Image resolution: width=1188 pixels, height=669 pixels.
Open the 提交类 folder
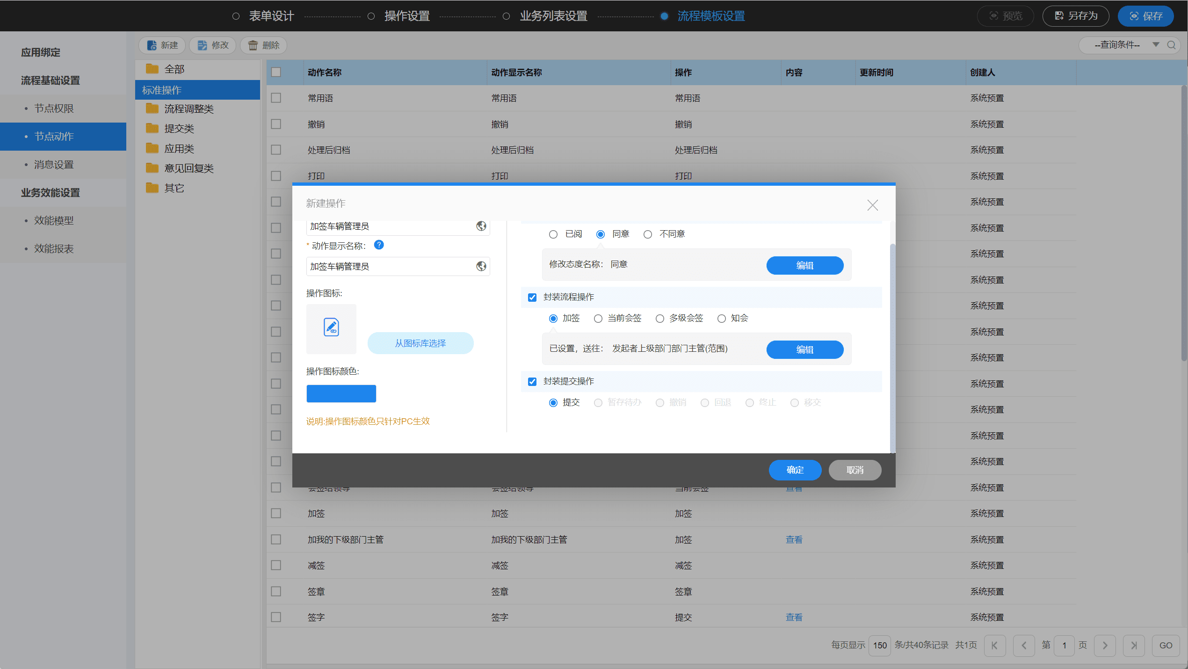tap(169, 129)
